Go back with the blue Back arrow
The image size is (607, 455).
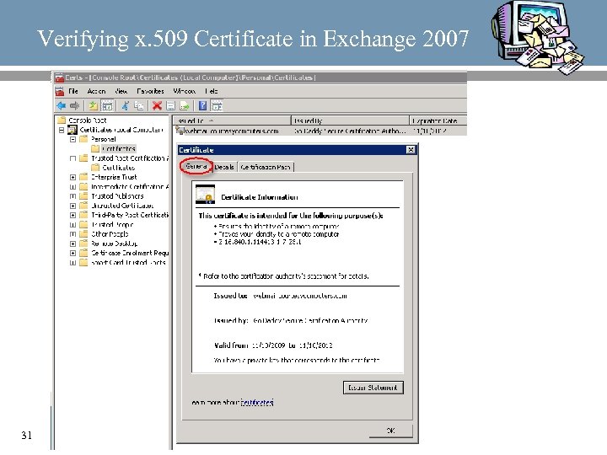(62, 105)
